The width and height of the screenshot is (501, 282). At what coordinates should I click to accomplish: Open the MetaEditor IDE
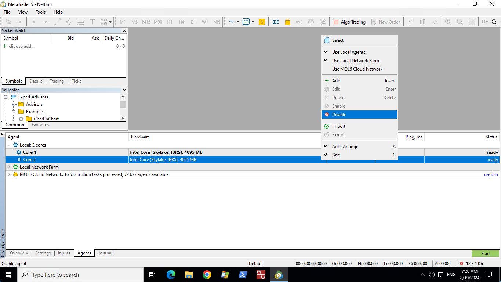pyautogui.click(x=276, y=22)
